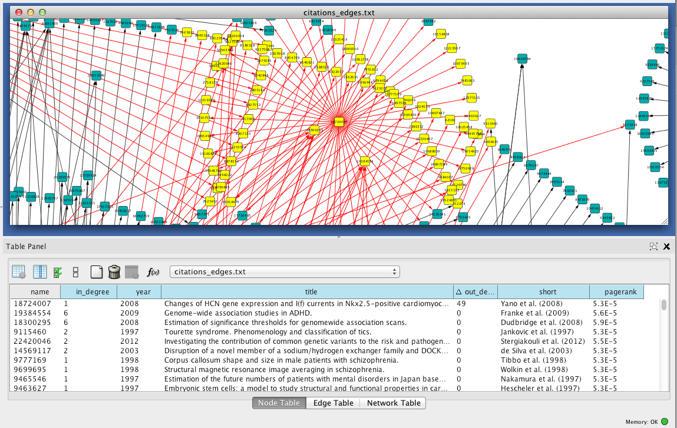Switch to the Edge Table tab
This screenshot has width=677, height=428.
coord(333,403)
